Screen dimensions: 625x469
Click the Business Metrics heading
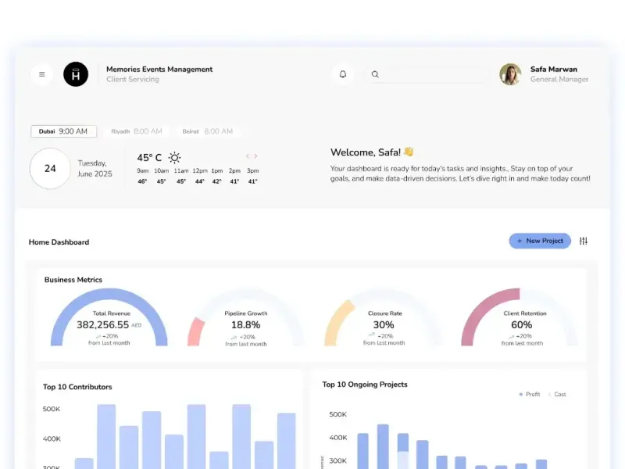[x=73, y=280]
